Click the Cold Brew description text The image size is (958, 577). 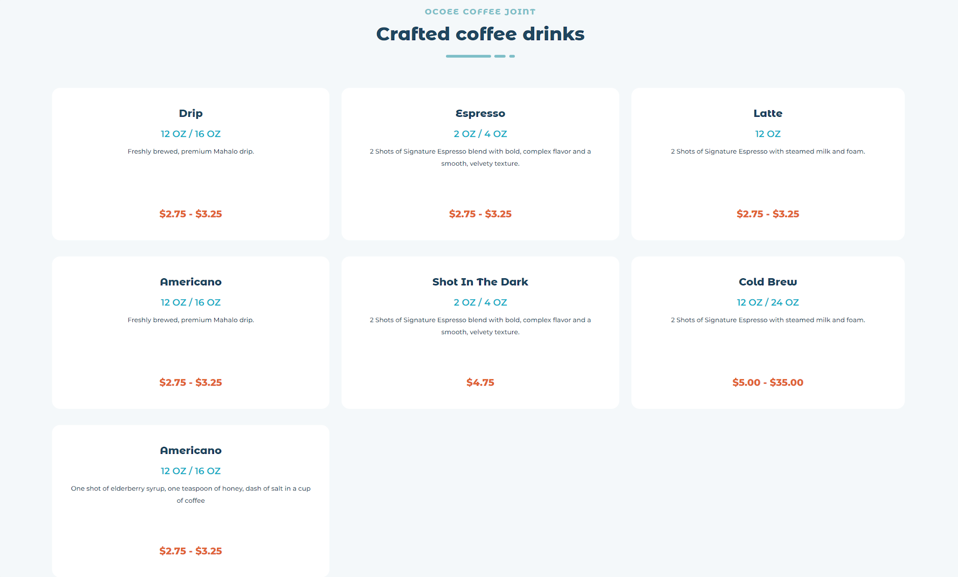(767, 320)
